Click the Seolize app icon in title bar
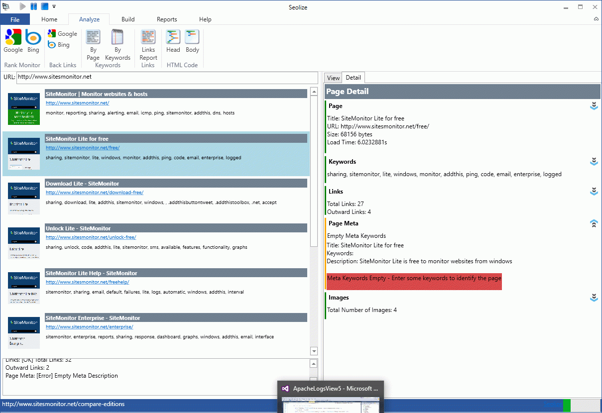Image resolution: width=602 pixels, height=413 pixels. tap(6, 6)
